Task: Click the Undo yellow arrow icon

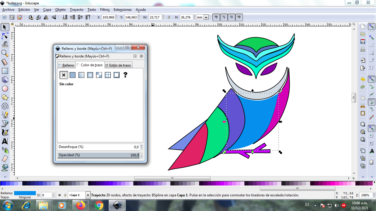Action: tap(363, 79)
